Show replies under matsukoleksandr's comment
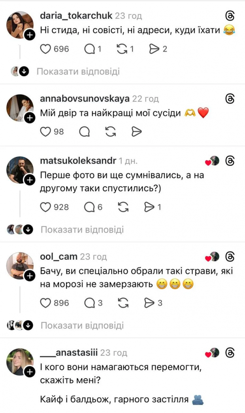The width and height of the screenshot is (245, 413). click(82, 230)
